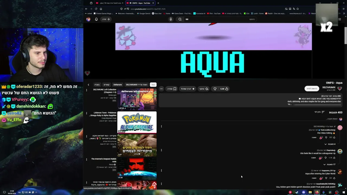Like the 'Aqua after entering the Cyber World' comment
The image size is (347, 195).
pyautogui.click(x=334, y=178)
